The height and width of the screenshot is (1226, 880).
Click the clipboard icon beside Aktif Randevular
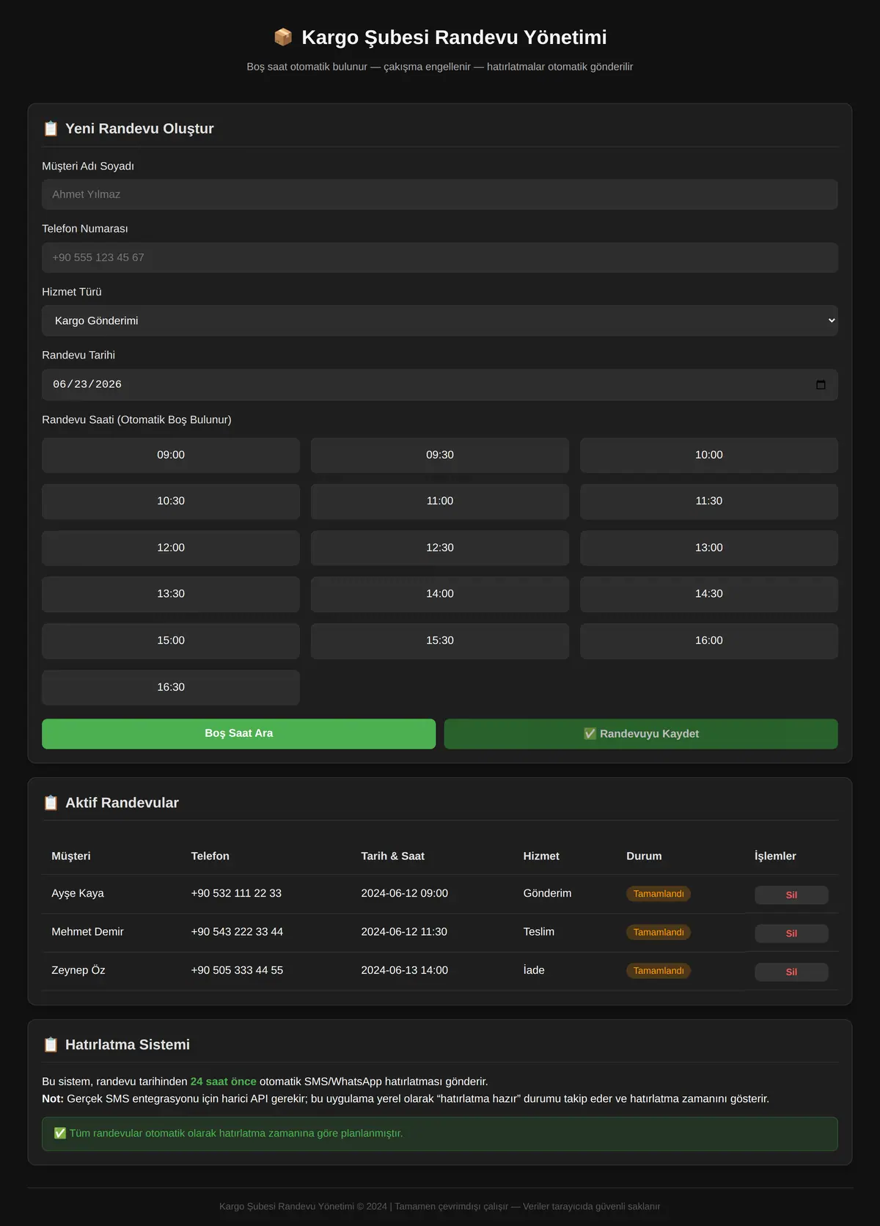[51, 803]
